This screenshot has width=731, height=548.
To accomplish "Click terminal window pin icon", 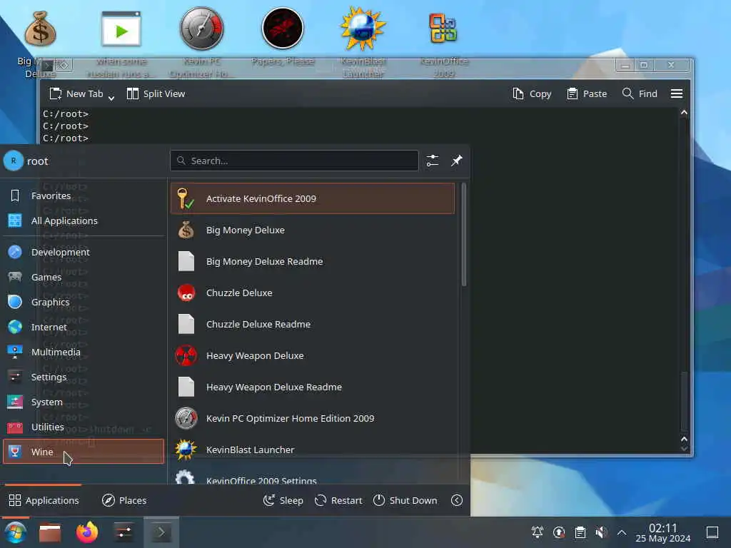I will [64, 65].
